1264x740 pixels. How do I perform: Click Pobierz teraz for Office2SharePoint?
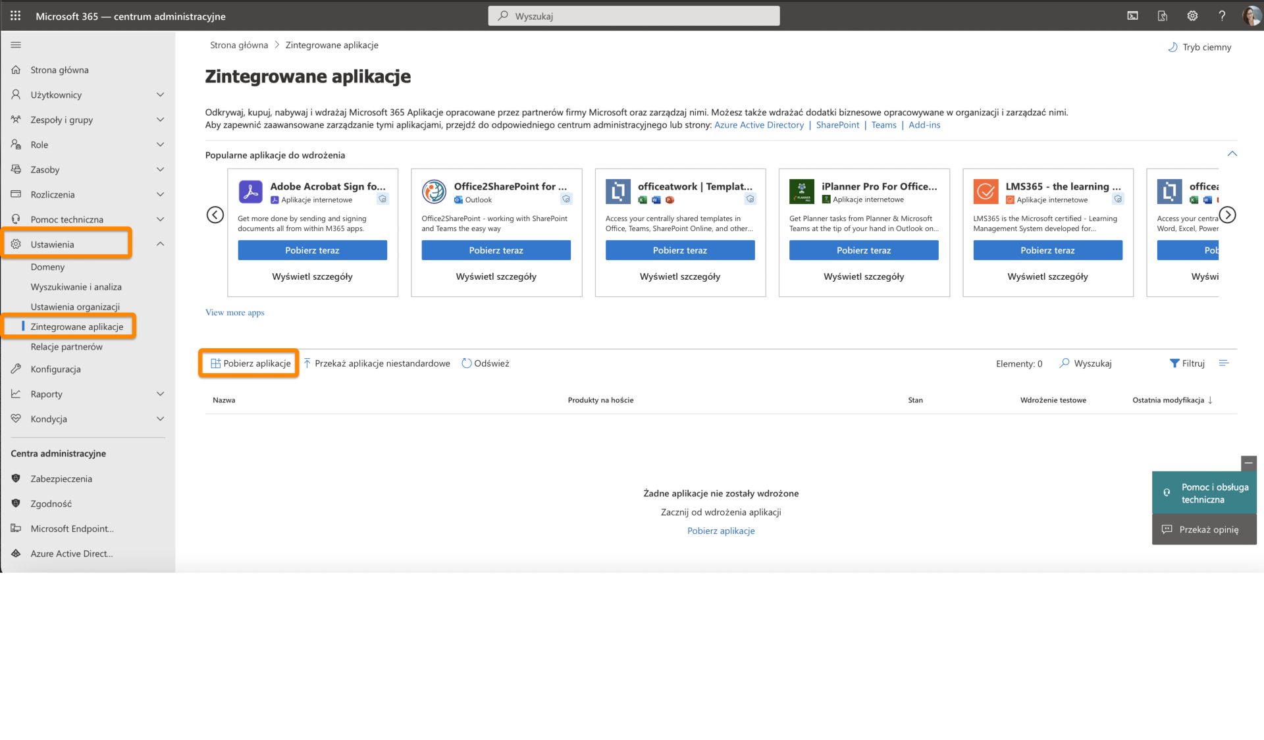click(496, 250)
